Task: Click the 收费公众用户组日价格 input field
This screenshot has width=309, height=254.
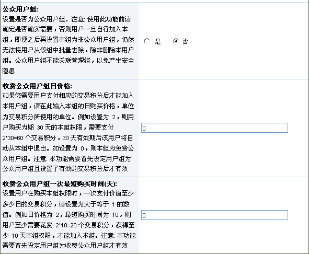Action: [214, 128]
